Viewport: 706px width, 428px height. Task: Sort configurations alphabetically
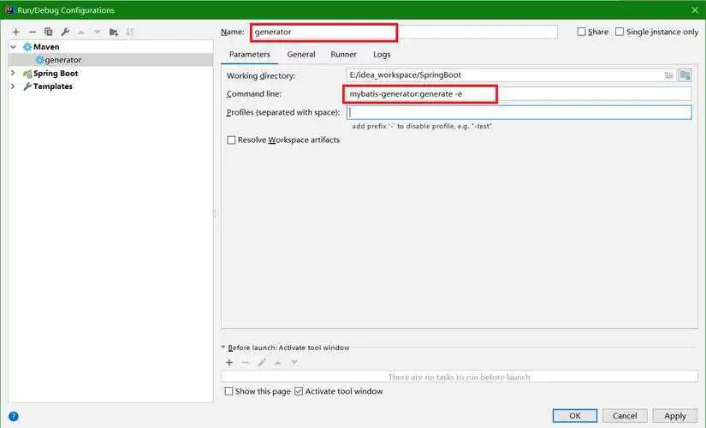(x=130, y=32)
